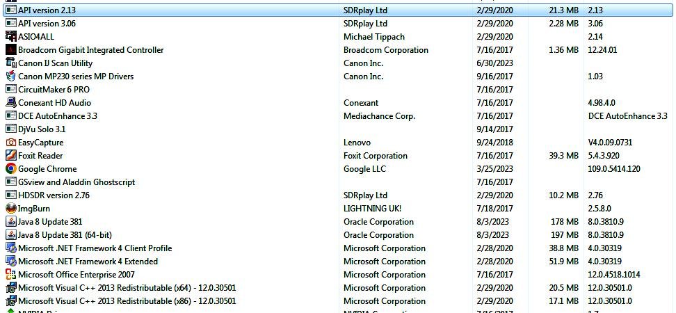Click the size value '39.3 MB'
Image resolution: width=676 pixels, height=313 pixels.
coord(564,156)
